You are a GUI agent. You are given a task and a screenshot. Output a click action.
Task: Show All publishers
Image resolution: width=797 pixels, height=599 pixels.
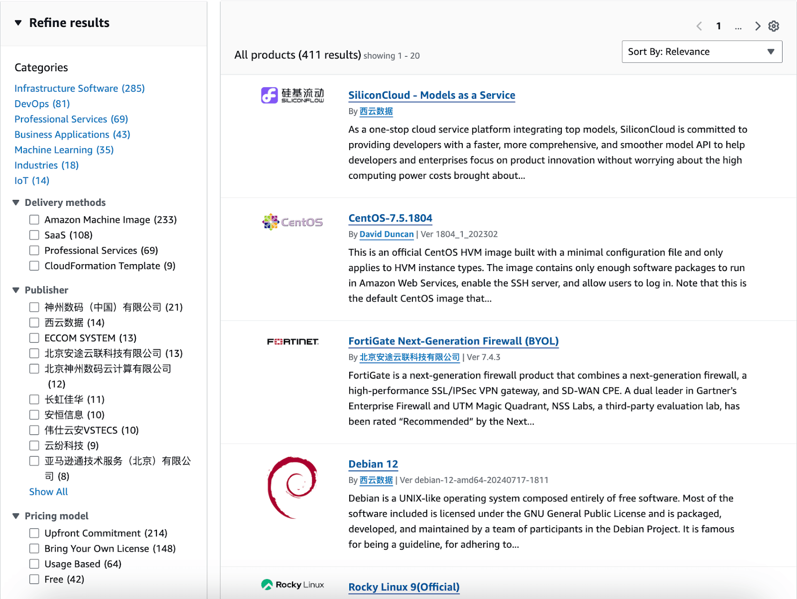pos(48,492)
